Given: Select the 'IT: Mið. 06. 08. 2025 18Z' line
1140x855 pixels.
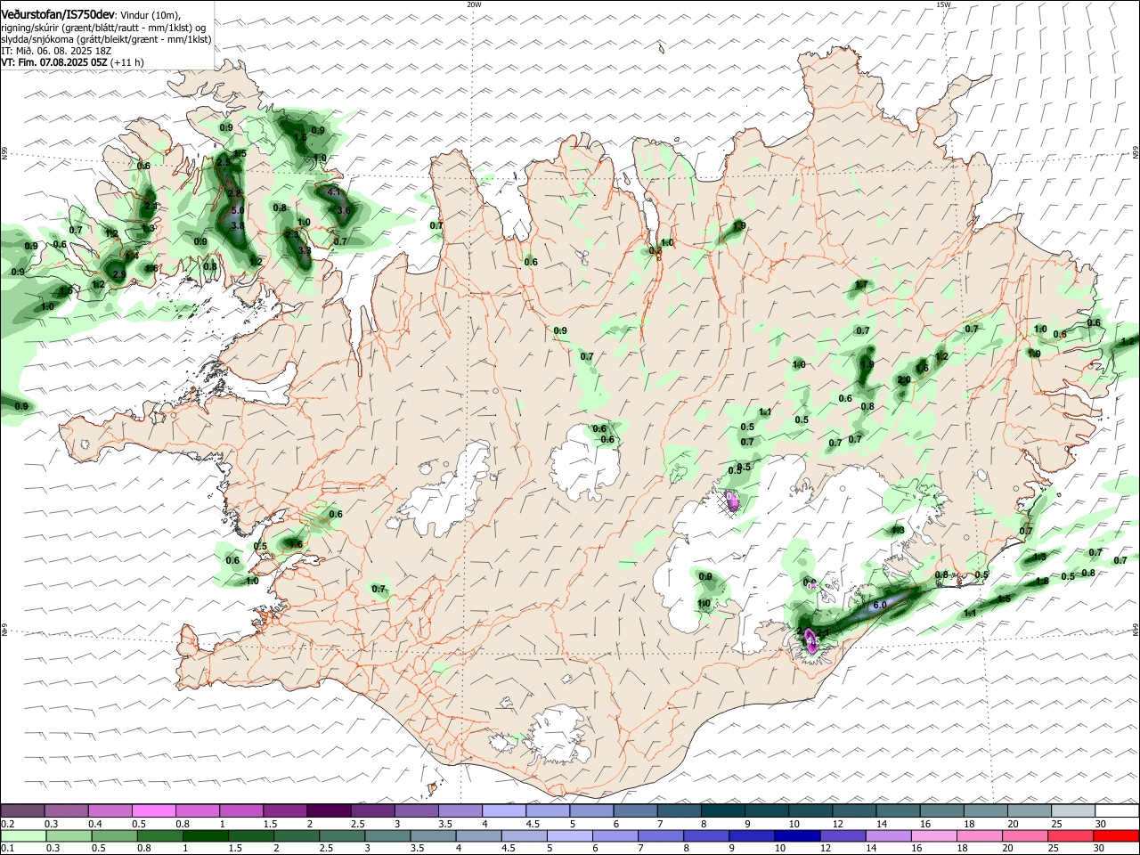Looking at the screenshot, I should click(x=56, y=51).
